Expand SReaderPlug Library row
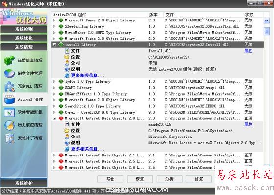This screenshot has width=274, height=195. click(54, 26)
